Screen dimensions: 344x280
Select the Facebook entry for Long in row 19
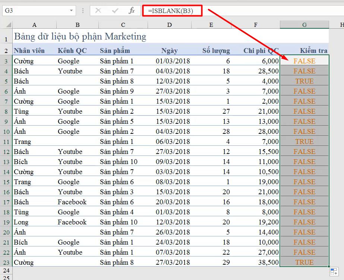(x=72, y=222)
